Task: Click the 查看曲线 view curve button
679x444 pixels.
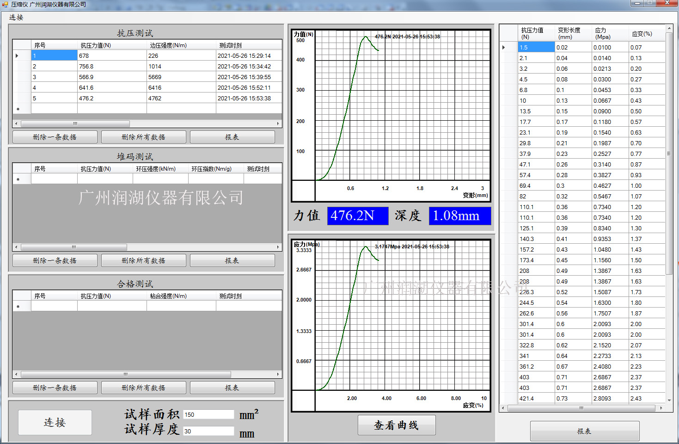Action: [x=396, y=425]
